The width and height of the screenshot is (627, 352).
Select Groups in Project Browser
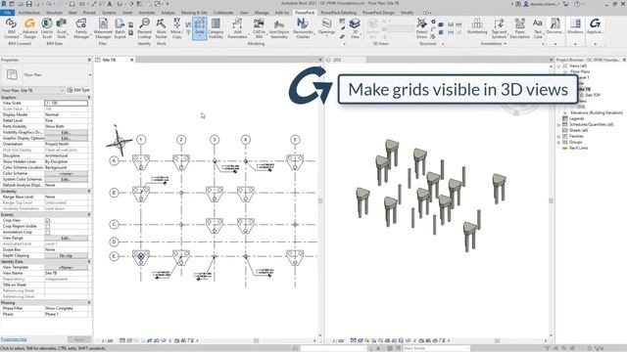[x=576, y=142]
